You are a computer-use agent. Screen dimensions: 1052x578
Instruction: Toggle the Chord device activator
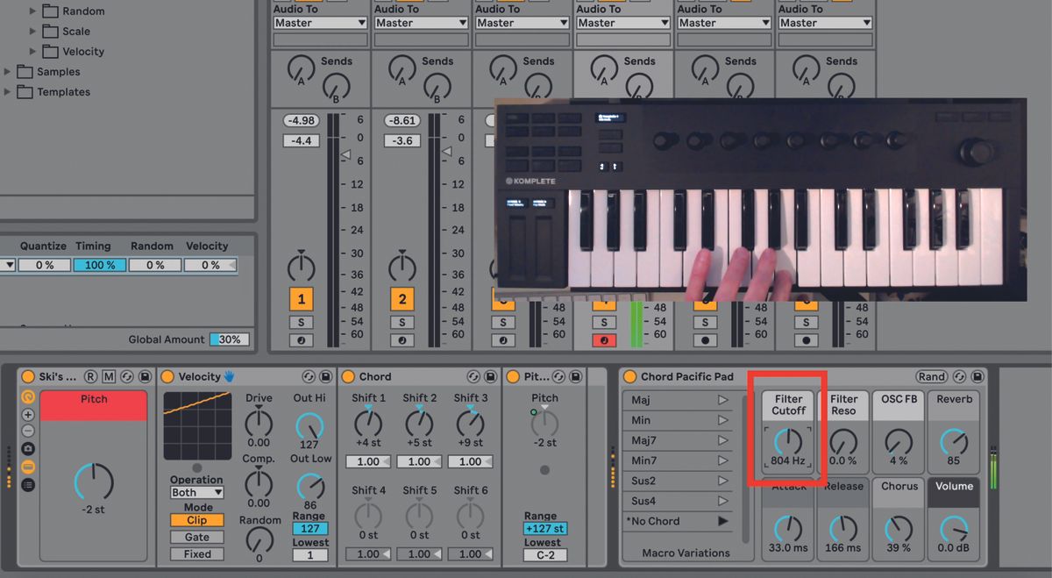click(348, 377)
